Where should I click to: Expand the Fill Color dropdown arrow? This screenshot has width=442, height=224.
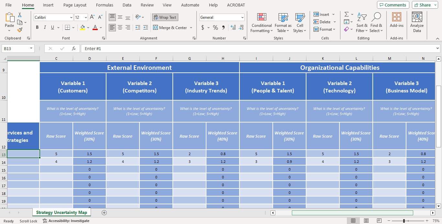tap(88, 27)
